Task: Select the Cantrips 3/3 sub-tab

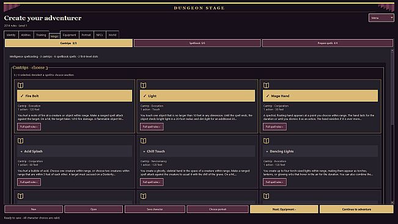Action: click(68, 43)
